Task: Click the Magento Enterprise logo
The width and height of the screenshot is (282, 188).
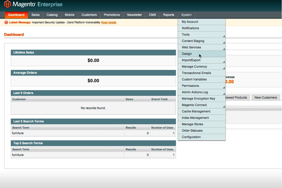Action: coord(33,4)
